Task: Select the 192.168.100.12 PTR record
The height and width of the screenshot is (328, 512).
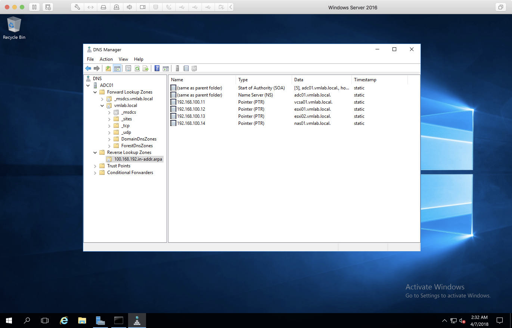Action: click(x=191, y=109)
